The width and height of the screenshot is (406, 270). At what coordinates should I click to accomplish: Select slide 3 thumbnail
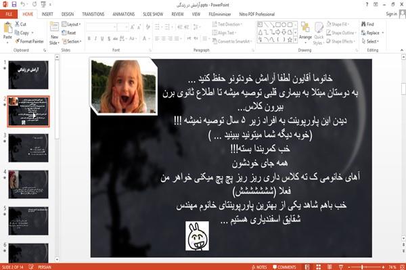[x=28, y=148]
